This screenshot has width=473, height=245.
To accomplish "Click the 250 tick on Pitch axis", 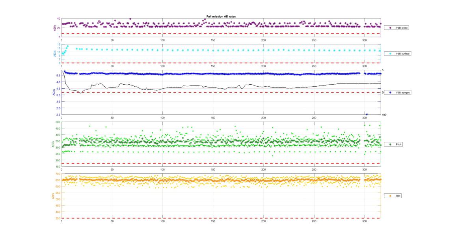I will pos(58,154).
